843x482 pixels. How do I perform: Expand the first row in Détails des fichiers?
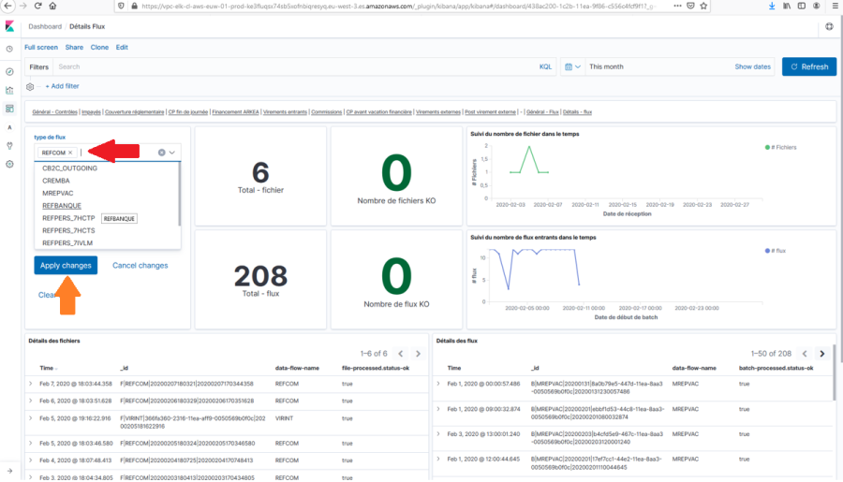pyautogui.click(x=31, y=383)
